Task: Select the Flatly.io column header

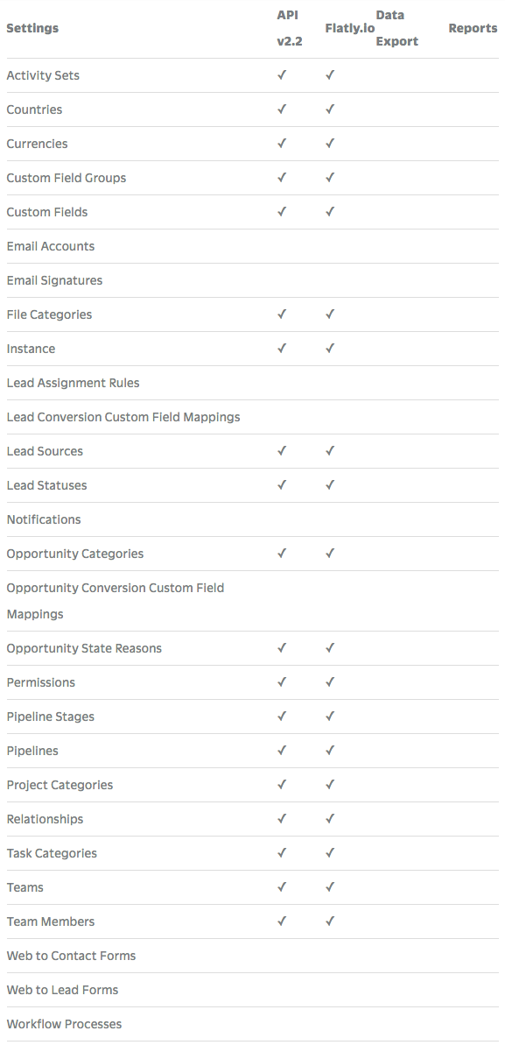Action: click(x=350, y=28)
